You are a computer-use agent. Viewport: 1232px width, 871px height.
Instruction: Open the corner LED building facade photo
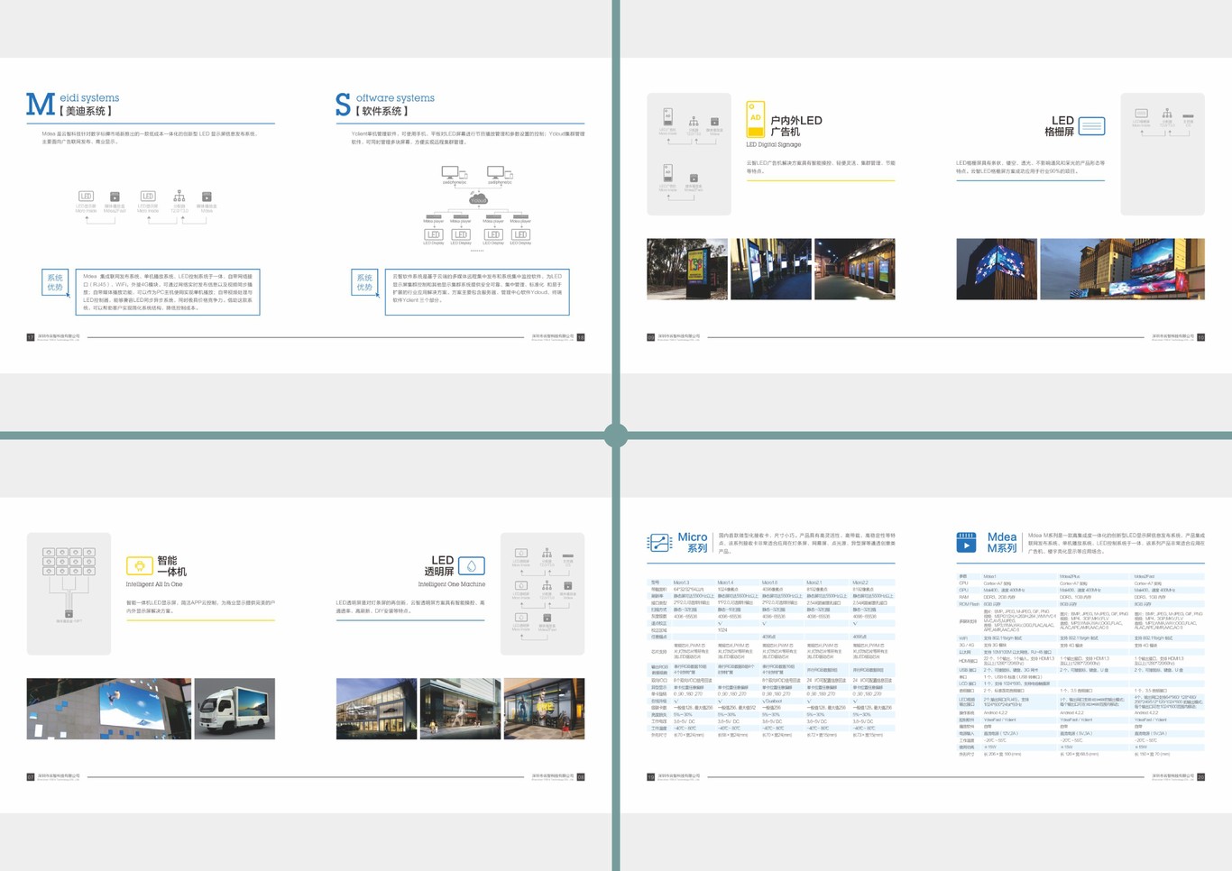coord(997,269)
